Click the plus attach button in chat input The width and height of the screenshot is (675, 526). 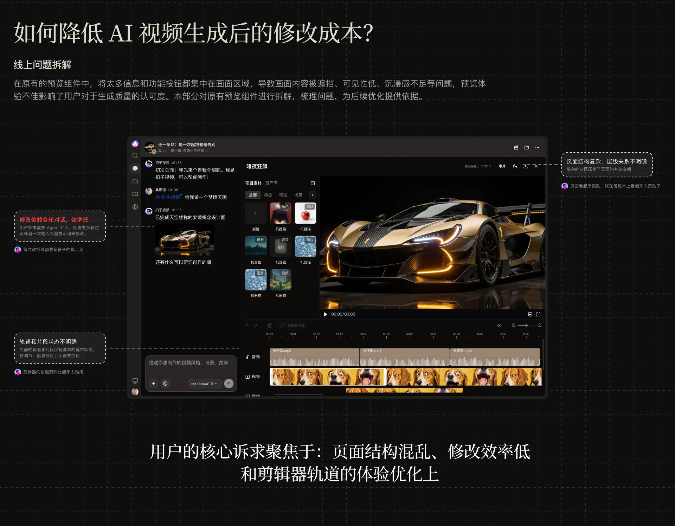point(154,384)
